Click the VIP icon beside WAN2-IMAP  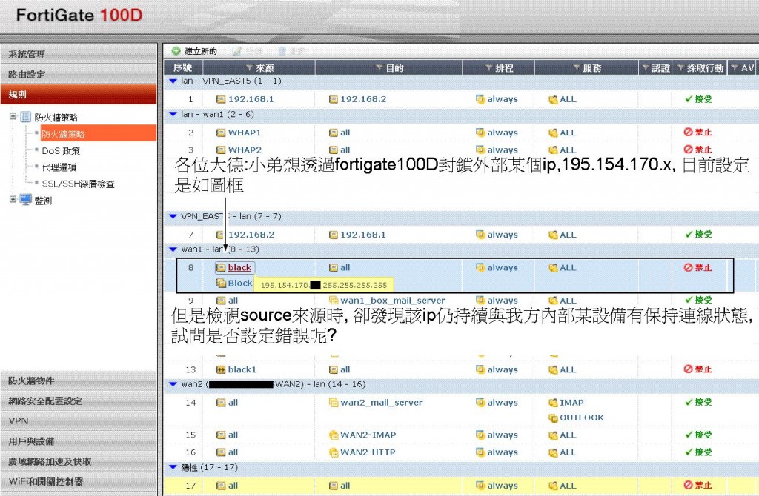(x=333, y=435)
